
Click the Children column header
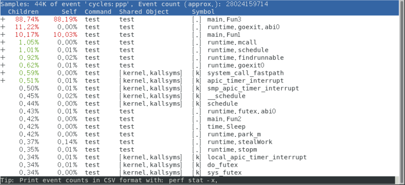23,11
